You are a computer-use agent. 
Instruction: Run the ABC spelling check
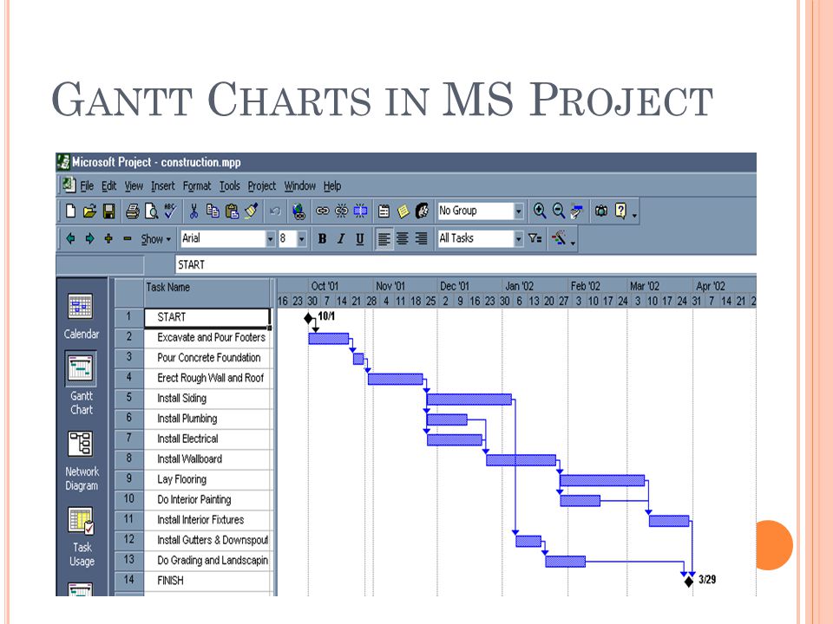point(170,211)
